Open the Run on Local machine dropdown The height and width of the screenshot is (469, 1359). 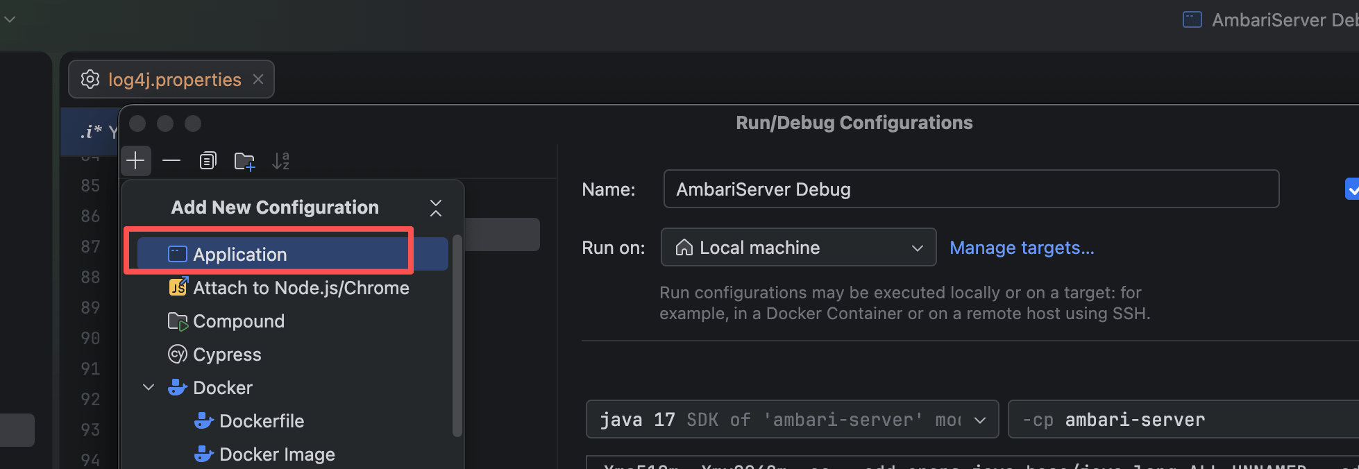(x=798, y=248)
